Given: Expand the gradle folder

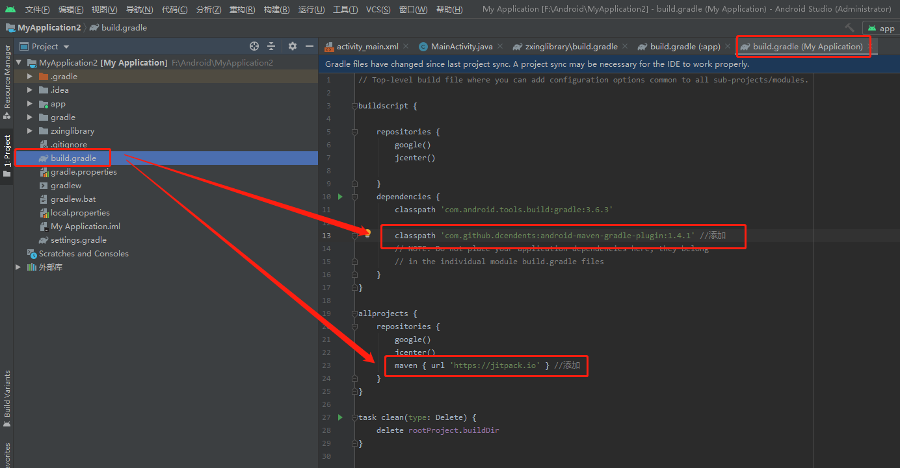Looking at the screenshot, I should point(30,117).
